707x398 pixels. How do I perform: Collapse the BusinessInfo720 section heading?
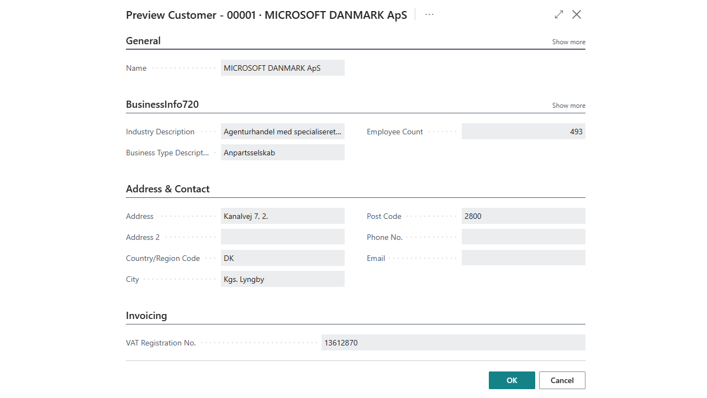point(162,104)
